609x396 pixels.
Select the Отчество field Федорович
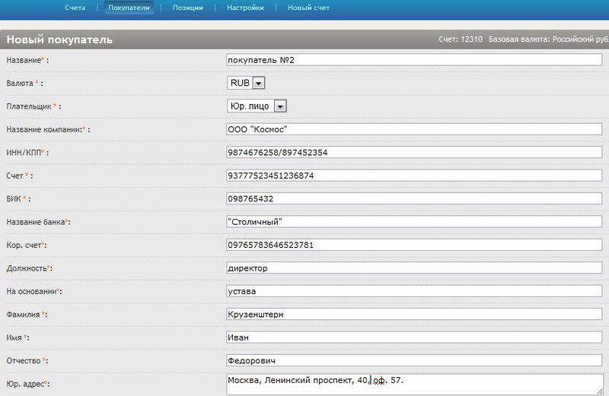[x=414, y=360]
